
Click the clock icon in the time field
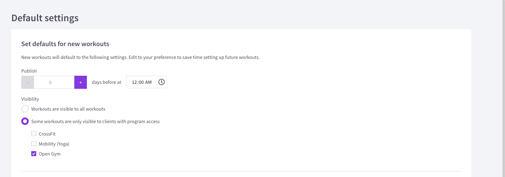pos(161,82)
